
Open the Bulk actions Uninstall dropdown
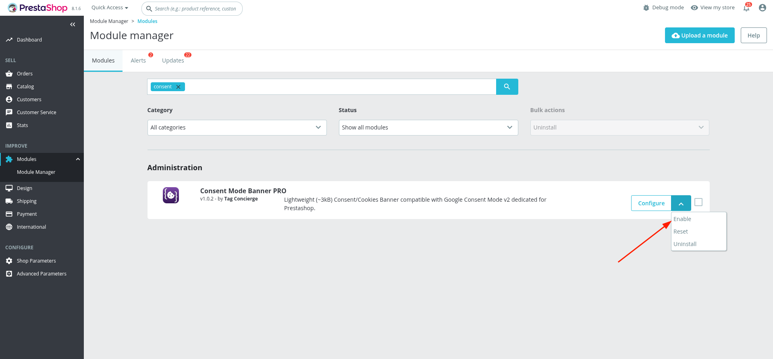620,127
